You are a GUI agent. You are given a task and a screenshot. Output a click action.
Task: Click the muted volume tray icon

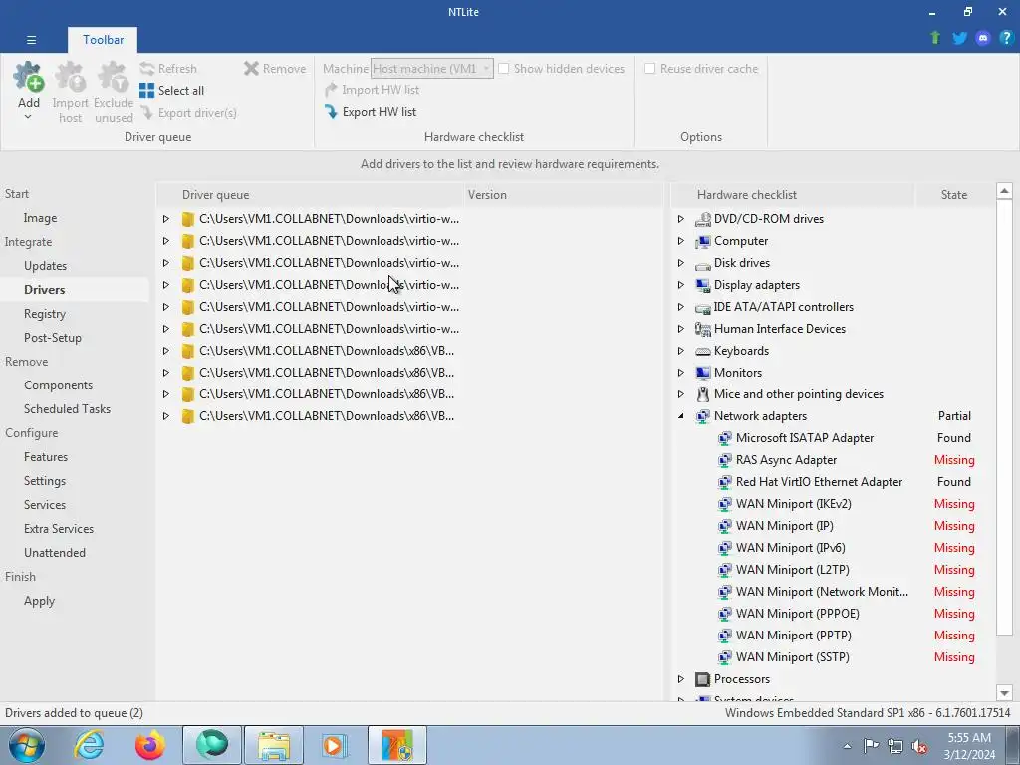tap(919, 746)
